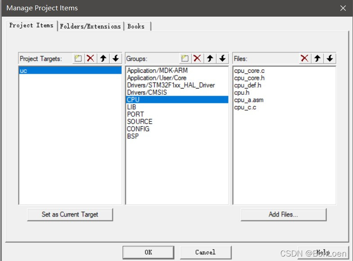
Task: Delete the selected group
Action: [x=197, y=58]
